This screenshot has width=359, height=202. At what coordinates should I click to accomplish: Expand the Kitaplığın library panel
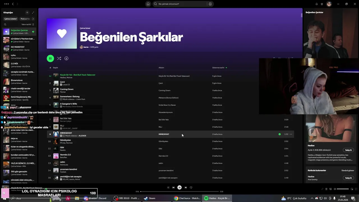click(x=33, y=12)
